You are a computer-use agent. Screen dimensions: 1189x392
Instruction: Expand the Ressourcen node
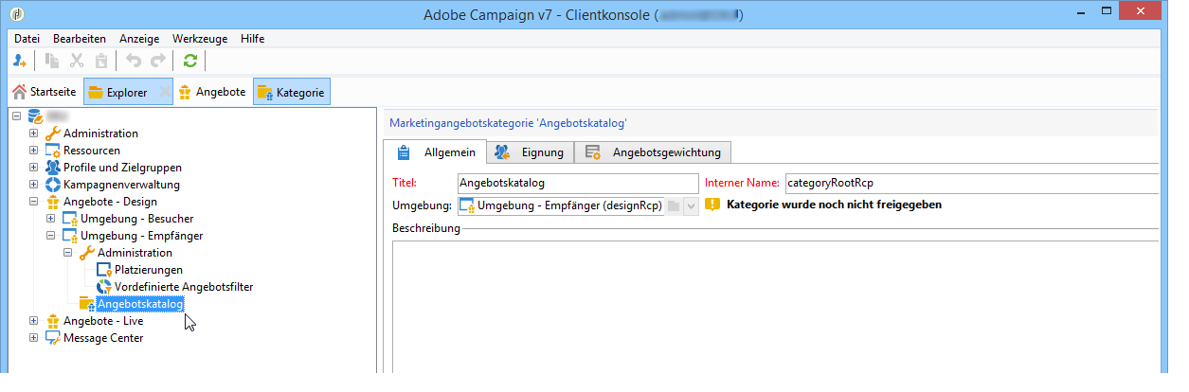point(34,151)
